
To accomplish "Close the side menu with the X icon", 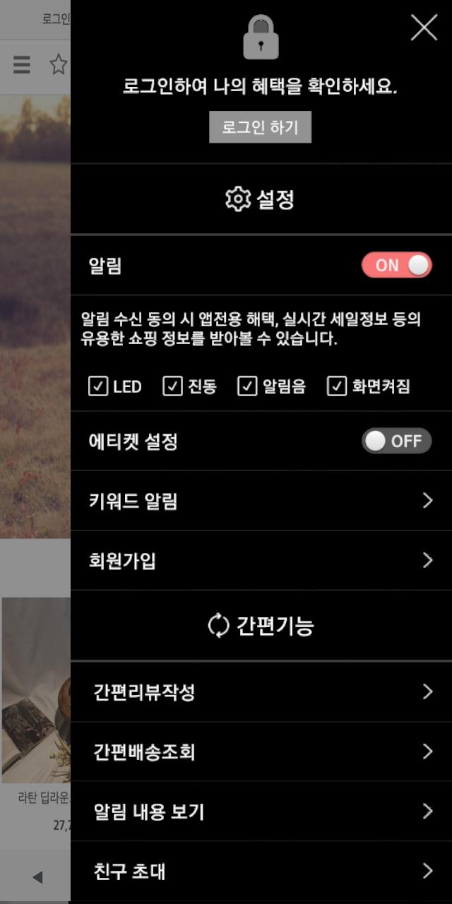I will click(x=424, y=28).
